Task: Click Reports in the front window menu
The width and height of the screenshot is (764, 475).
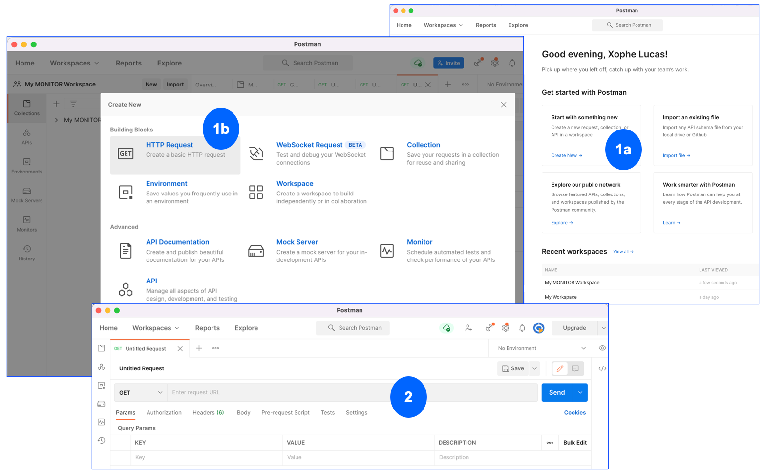Action: click(208, 328)
